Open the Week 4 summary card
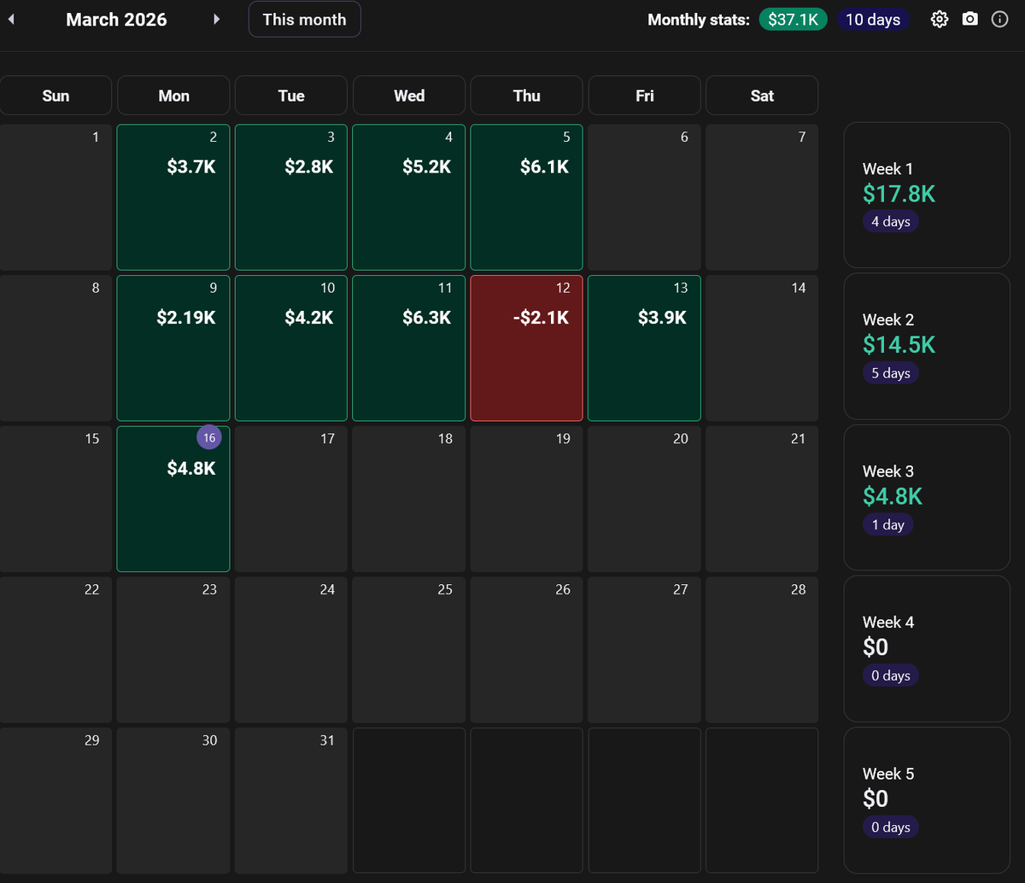 click(927, 648)
